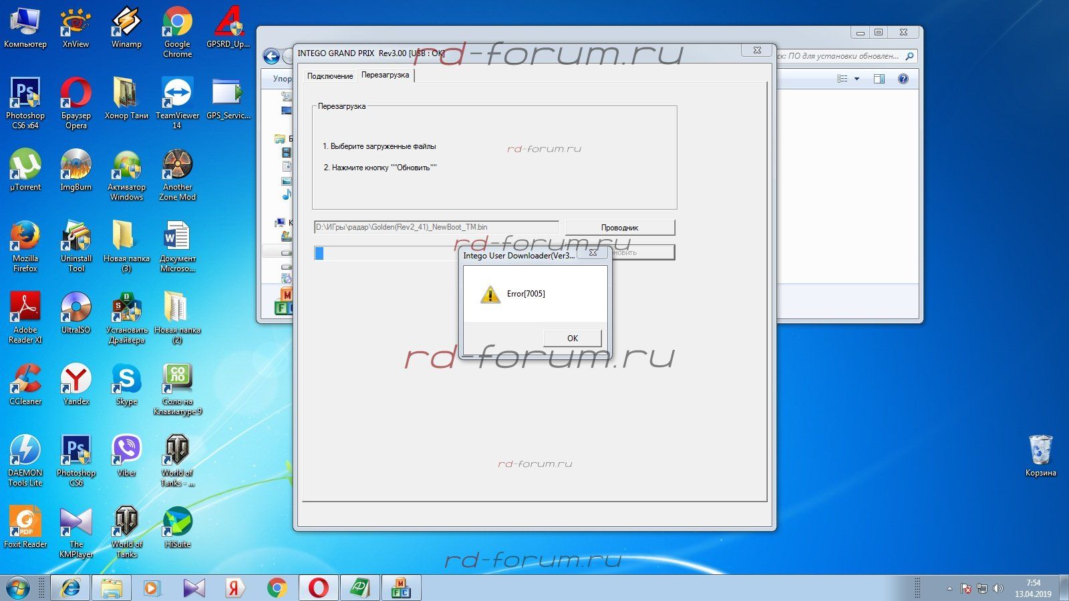Click the volume speaker tray icon

998,588
